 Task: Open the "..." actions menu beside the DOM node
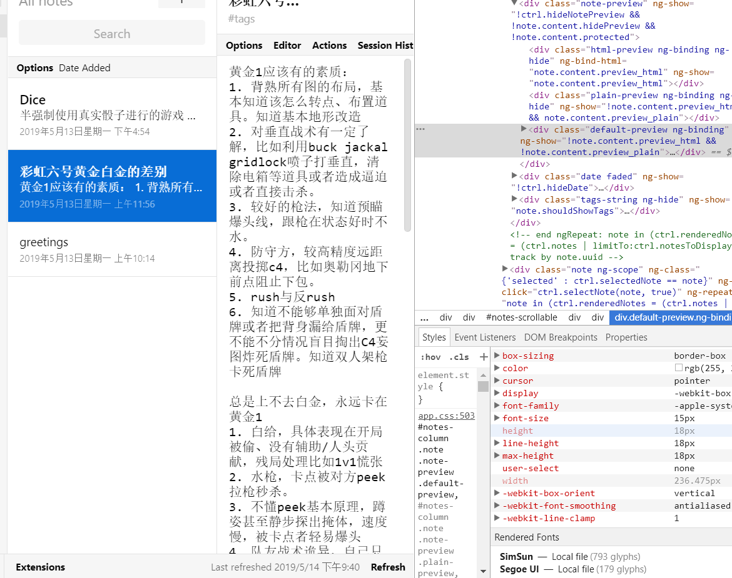click(x=419, y=129)
